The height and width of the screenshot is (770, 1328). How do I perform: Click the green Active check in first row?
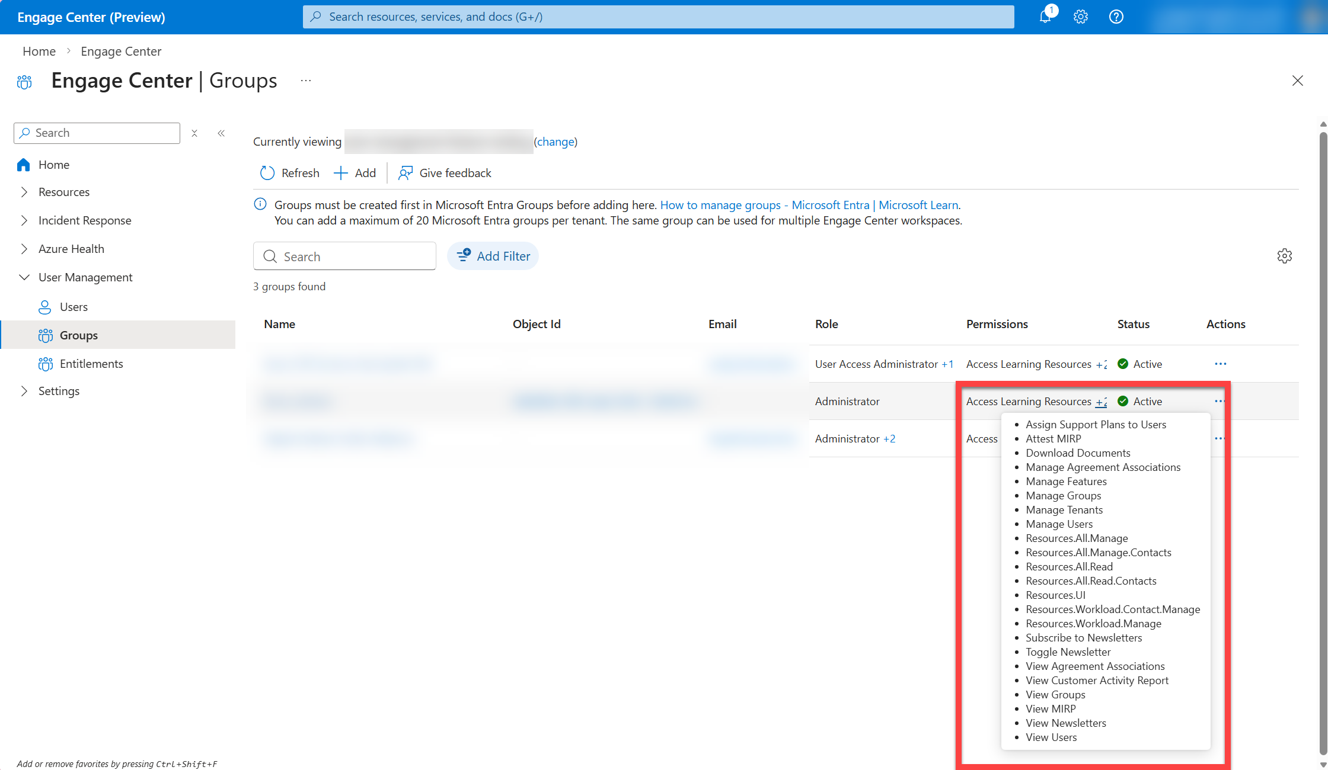(1123, 364)
